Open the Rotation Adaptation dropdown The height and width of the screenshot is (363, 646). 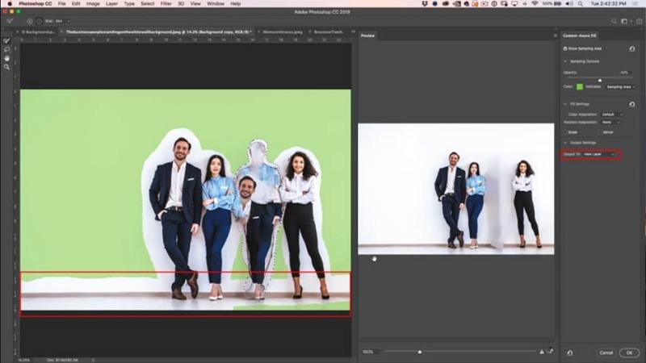coord(610,123)
